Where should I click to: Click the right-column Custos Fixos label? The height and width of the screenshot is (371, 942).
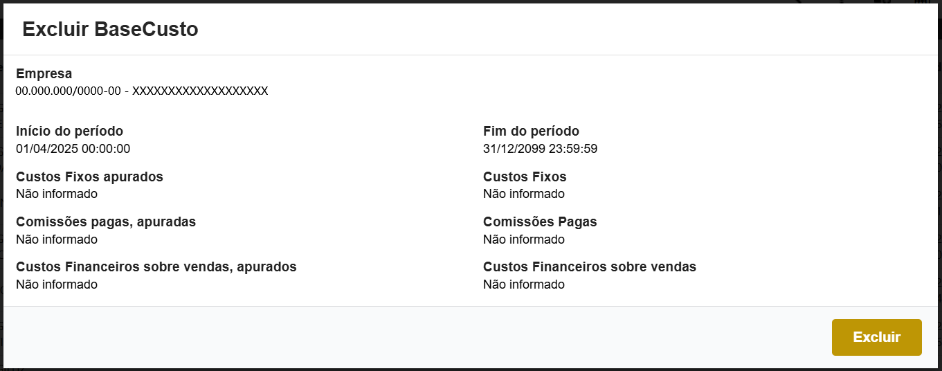point(525,177)
